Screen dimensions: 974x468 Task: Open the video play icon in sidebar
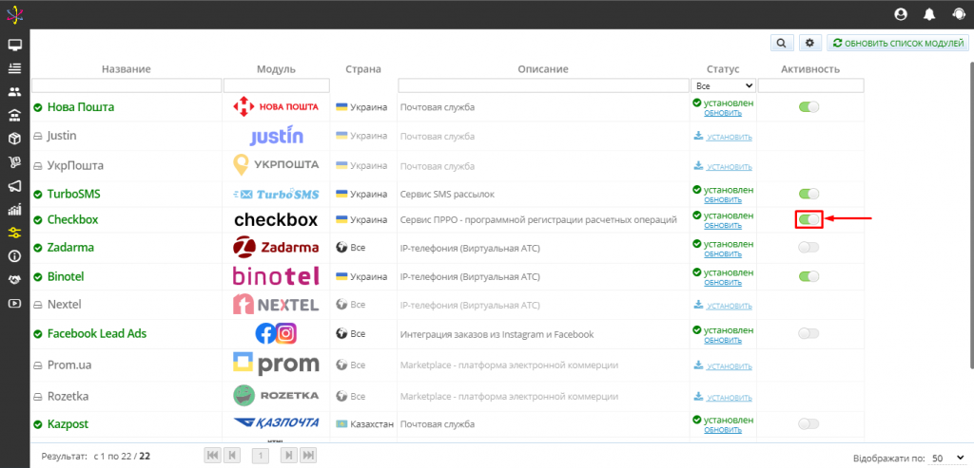(x=14, y=303)
